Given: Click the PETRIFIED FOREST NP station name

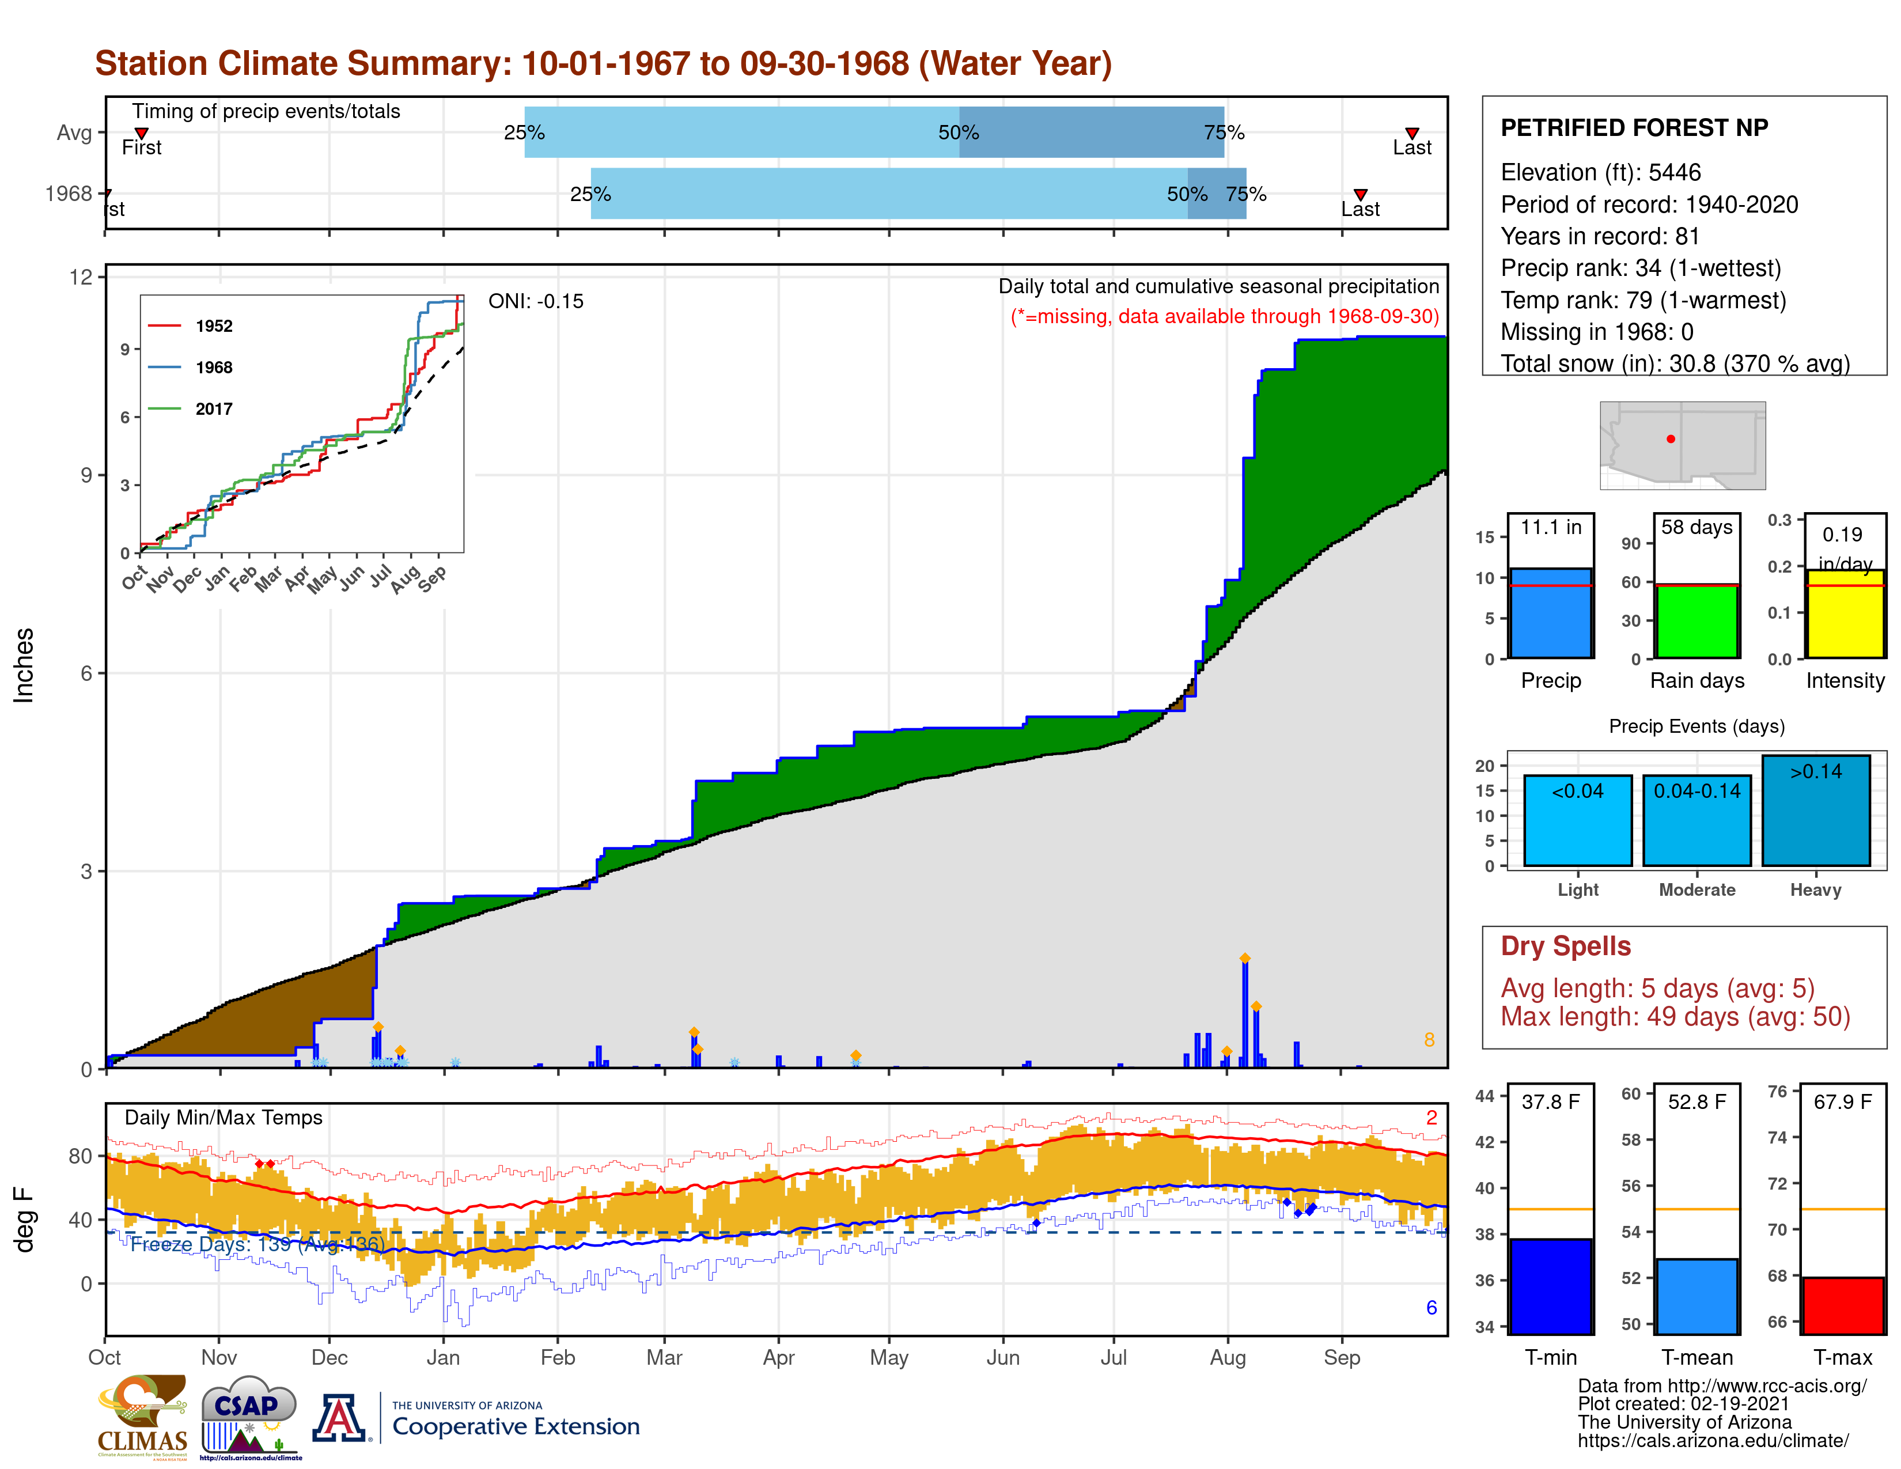Looking at the screenshot, I should [1635, 128].
